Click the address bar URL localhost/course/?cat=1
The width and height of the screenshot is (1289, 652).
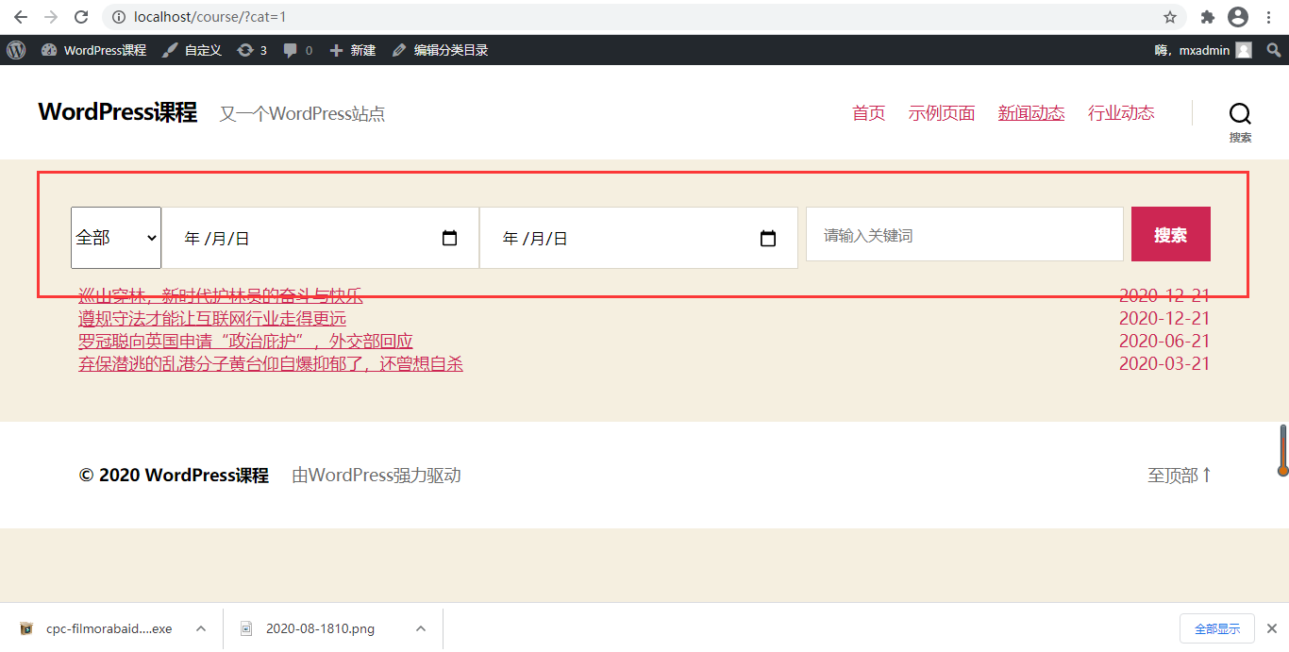tap(209, 17)
